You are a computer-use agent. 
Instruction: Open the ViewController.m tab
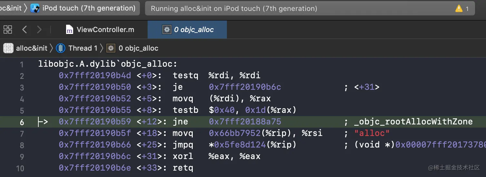[x=105, y=30]
